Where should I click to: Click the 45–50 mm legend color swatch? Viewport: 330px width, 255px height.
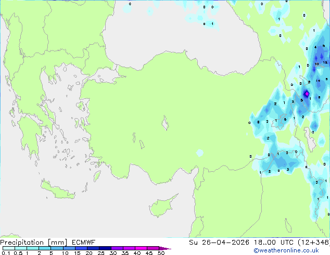[153, 248]
